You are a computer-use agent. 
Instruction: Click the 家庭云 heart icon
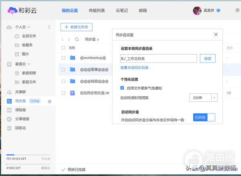pyautogui.click(x=9, y=64)
